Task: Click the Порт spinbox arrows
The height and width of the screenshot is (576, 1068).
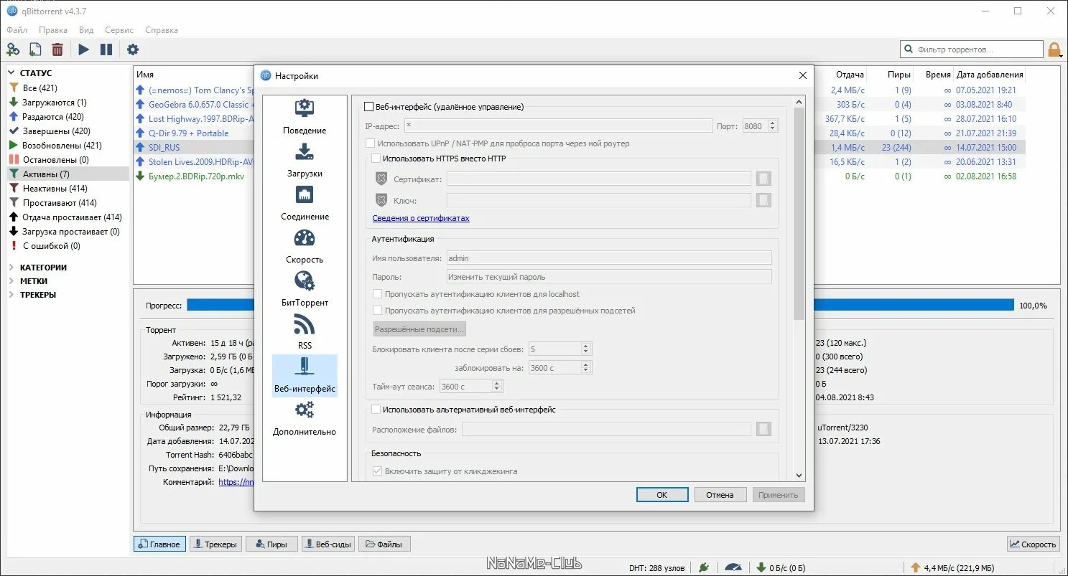Action: pos(773,126)
